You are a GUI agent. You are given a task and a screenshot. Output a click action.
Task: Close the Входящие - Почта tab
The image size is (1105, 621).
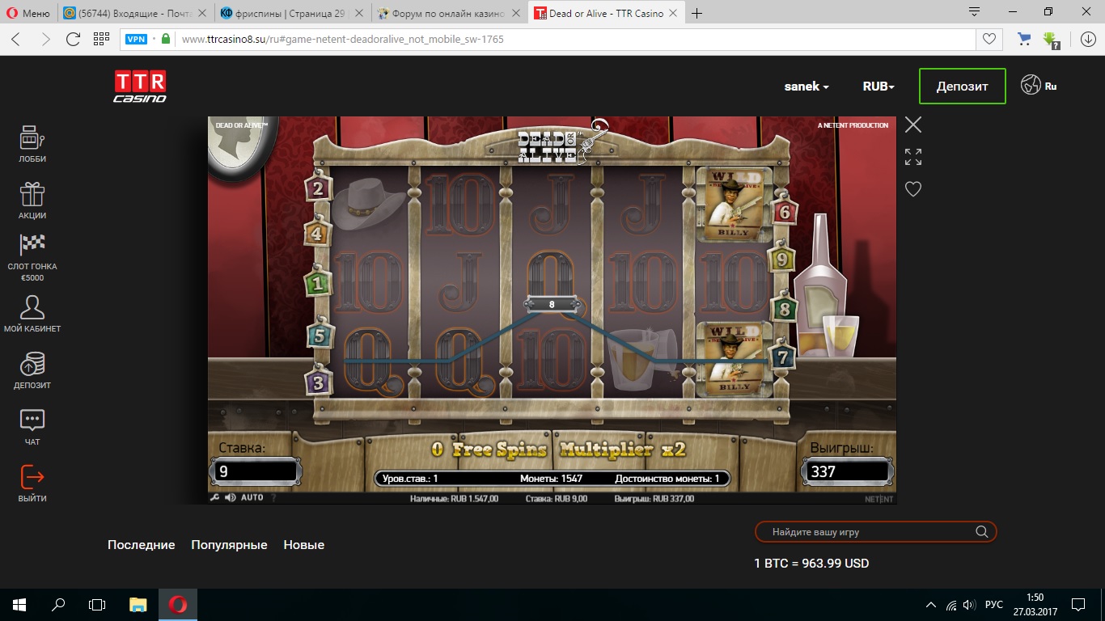[x=202, y=14]
